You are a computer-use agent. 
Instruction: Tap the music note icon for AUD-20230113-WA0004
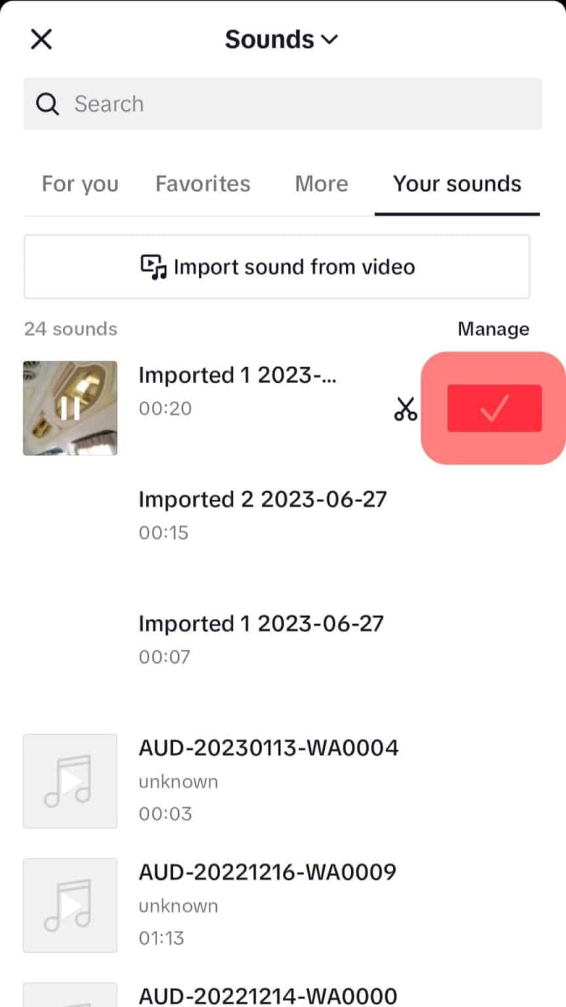69,780
